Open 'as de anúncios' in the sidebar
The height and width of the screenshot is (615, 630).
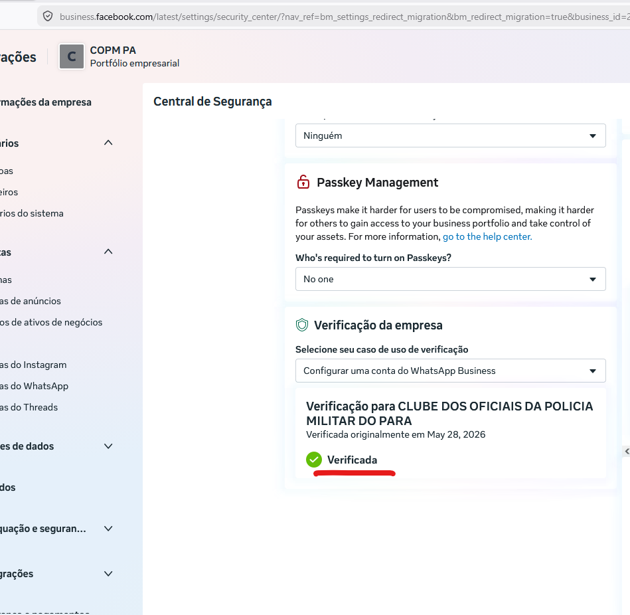coord(31,301)
